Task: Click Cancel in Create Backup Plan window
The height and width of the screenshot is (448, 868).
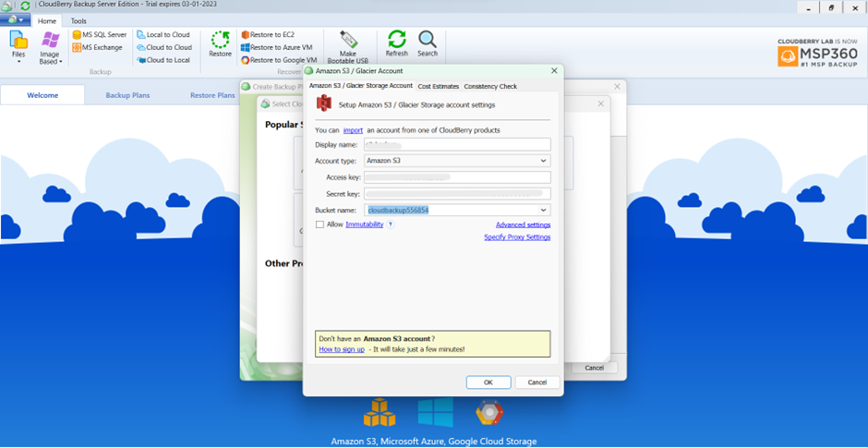Action: pos(594,368)
